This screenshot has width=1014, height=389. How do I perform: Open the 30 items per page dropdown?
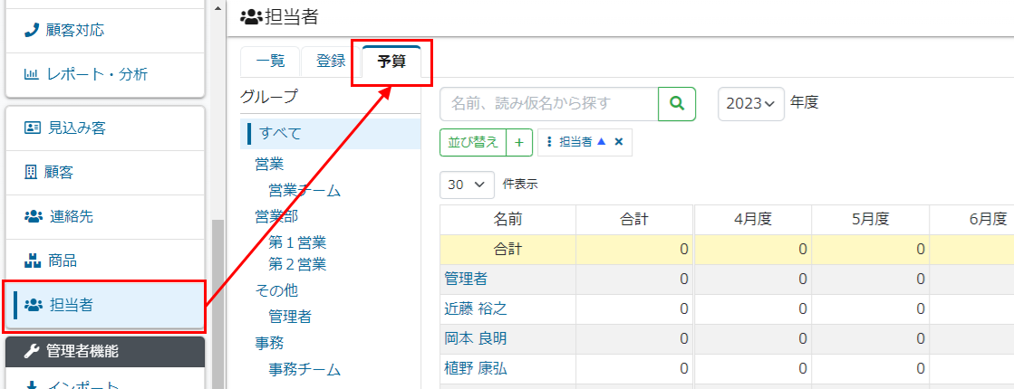(467, 185)
